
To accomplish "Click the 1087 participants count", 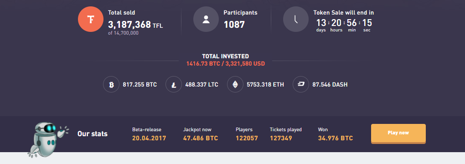I will (x=234, y=25).
